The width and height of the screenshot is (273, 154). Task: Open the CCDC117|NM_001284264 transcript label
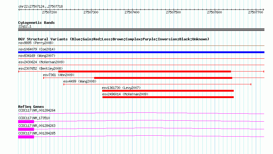(x=37, y=111)
